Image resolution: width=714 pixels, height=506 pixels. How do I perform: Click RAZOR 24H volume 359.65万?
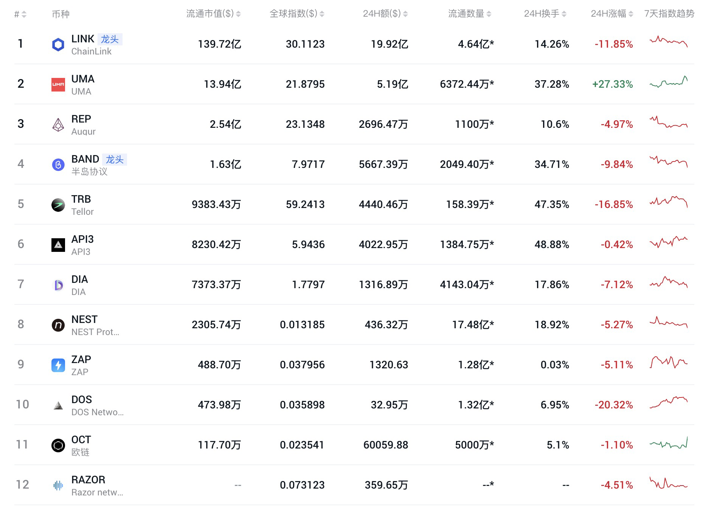[x=386, y=485]
